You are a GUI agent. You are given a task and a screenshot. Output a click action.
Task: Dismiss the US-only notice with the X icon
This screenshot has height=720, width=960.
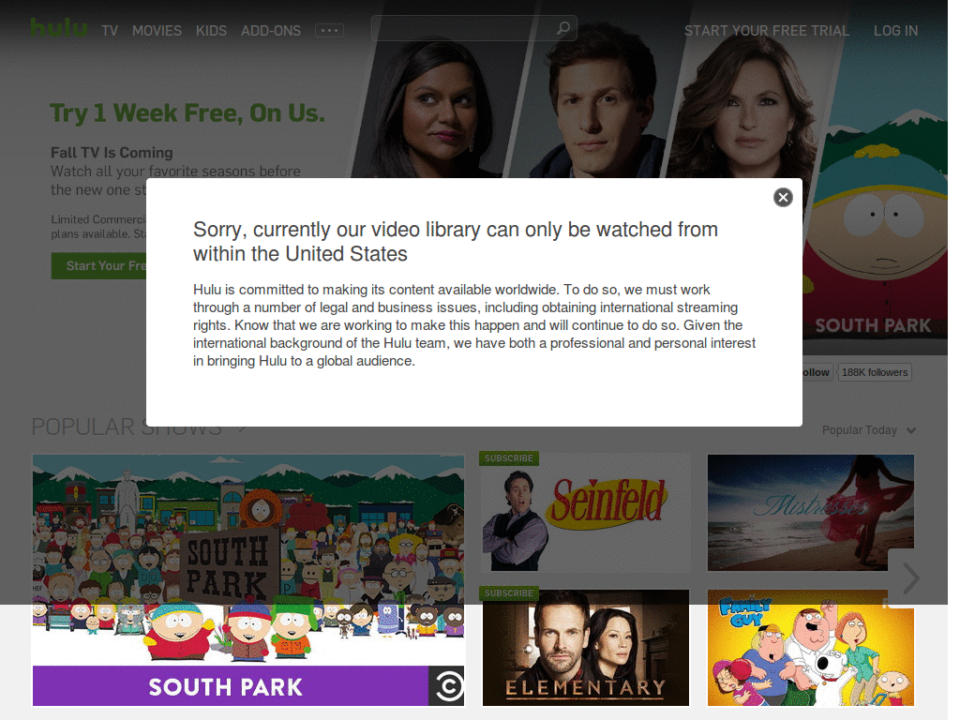pos(783,197)
